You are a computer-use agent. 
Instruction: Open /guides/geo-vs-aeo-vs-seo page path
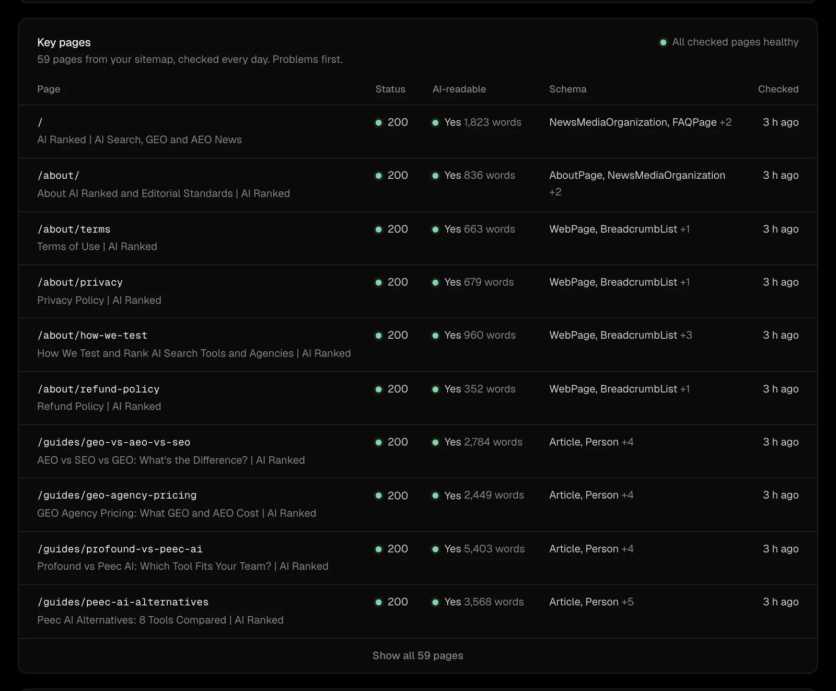[x=113, y=442]
